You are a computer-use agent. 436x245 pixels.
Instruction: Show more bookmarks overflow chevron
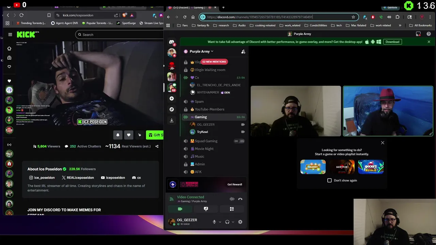point(400,25)
